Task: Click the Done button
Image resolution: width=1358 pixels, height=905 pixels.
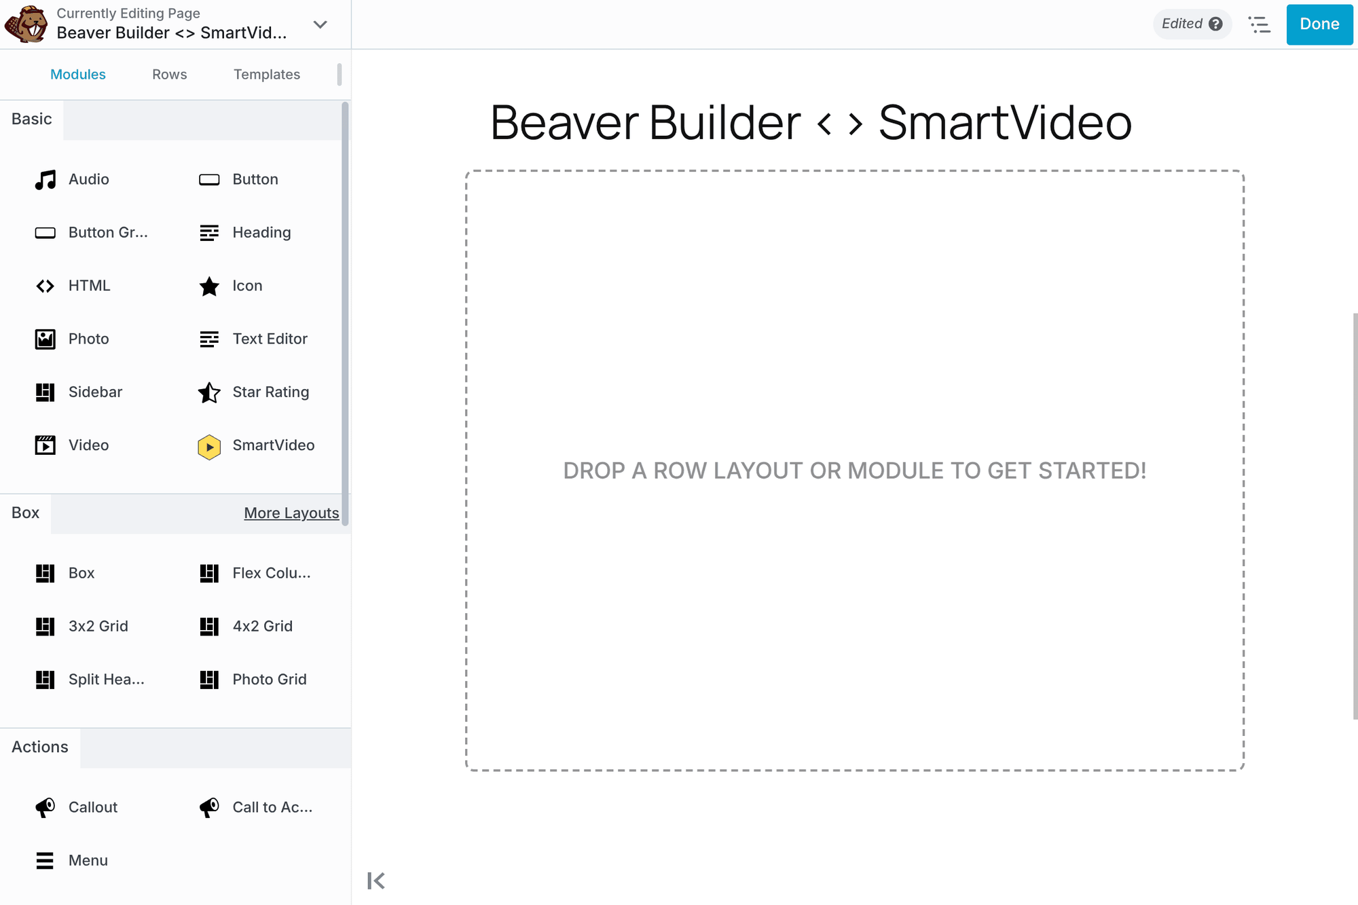Action: click(x=1319, y=24)
